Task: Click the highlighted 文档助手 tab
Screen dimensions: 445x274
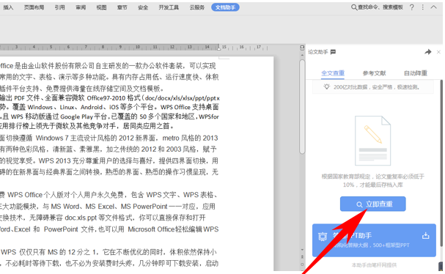Action: (x=225, y=7)
